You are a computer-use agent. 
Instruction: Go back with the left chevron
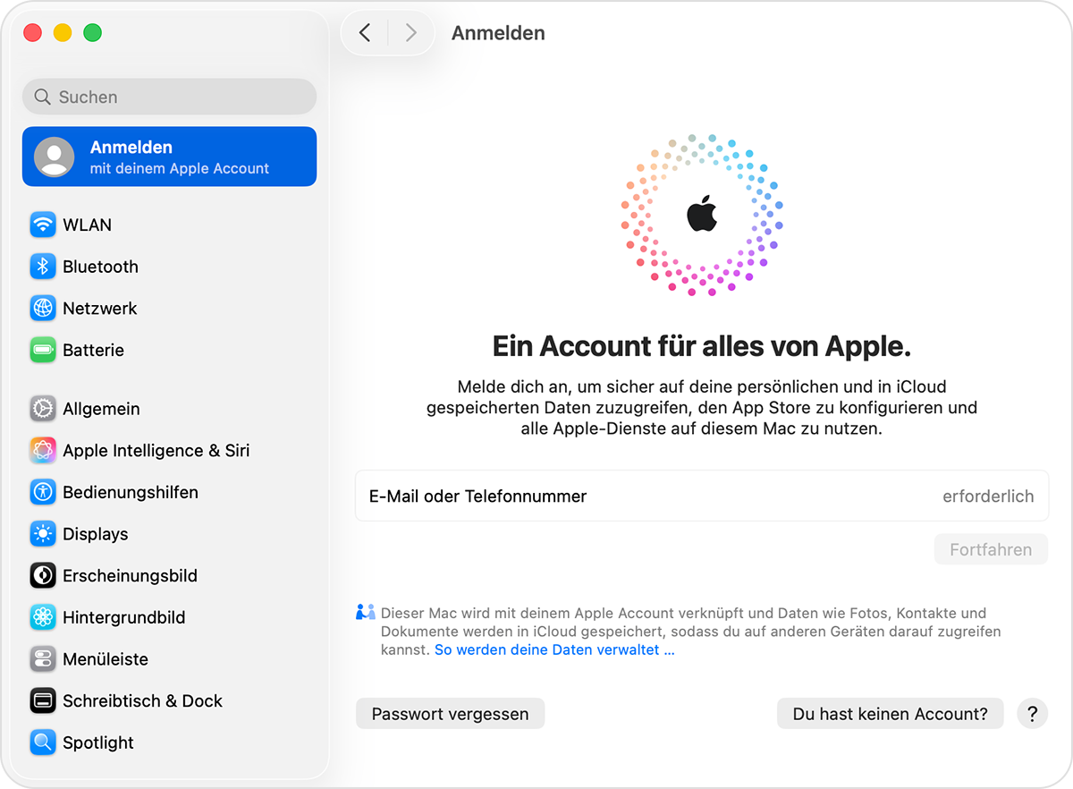pyautogui.click(x=365, y=33)
